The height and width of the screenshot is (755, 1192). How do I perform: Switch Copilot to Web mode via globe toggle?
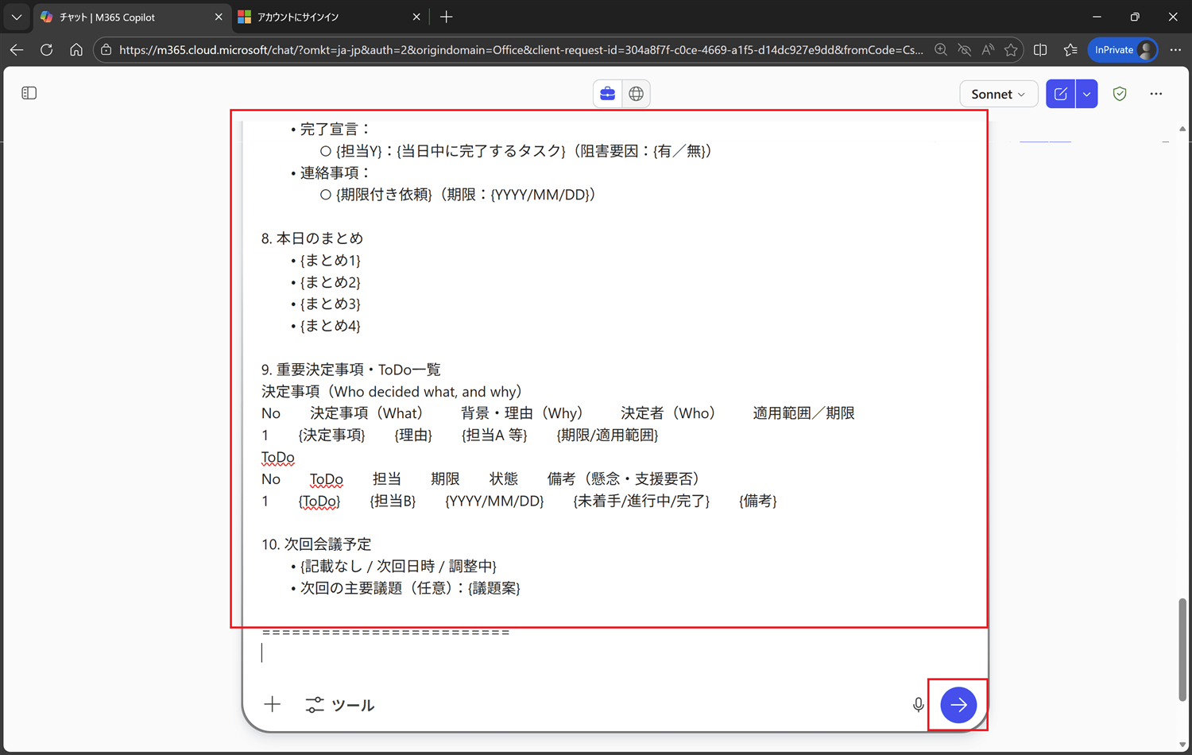(636, 93)
